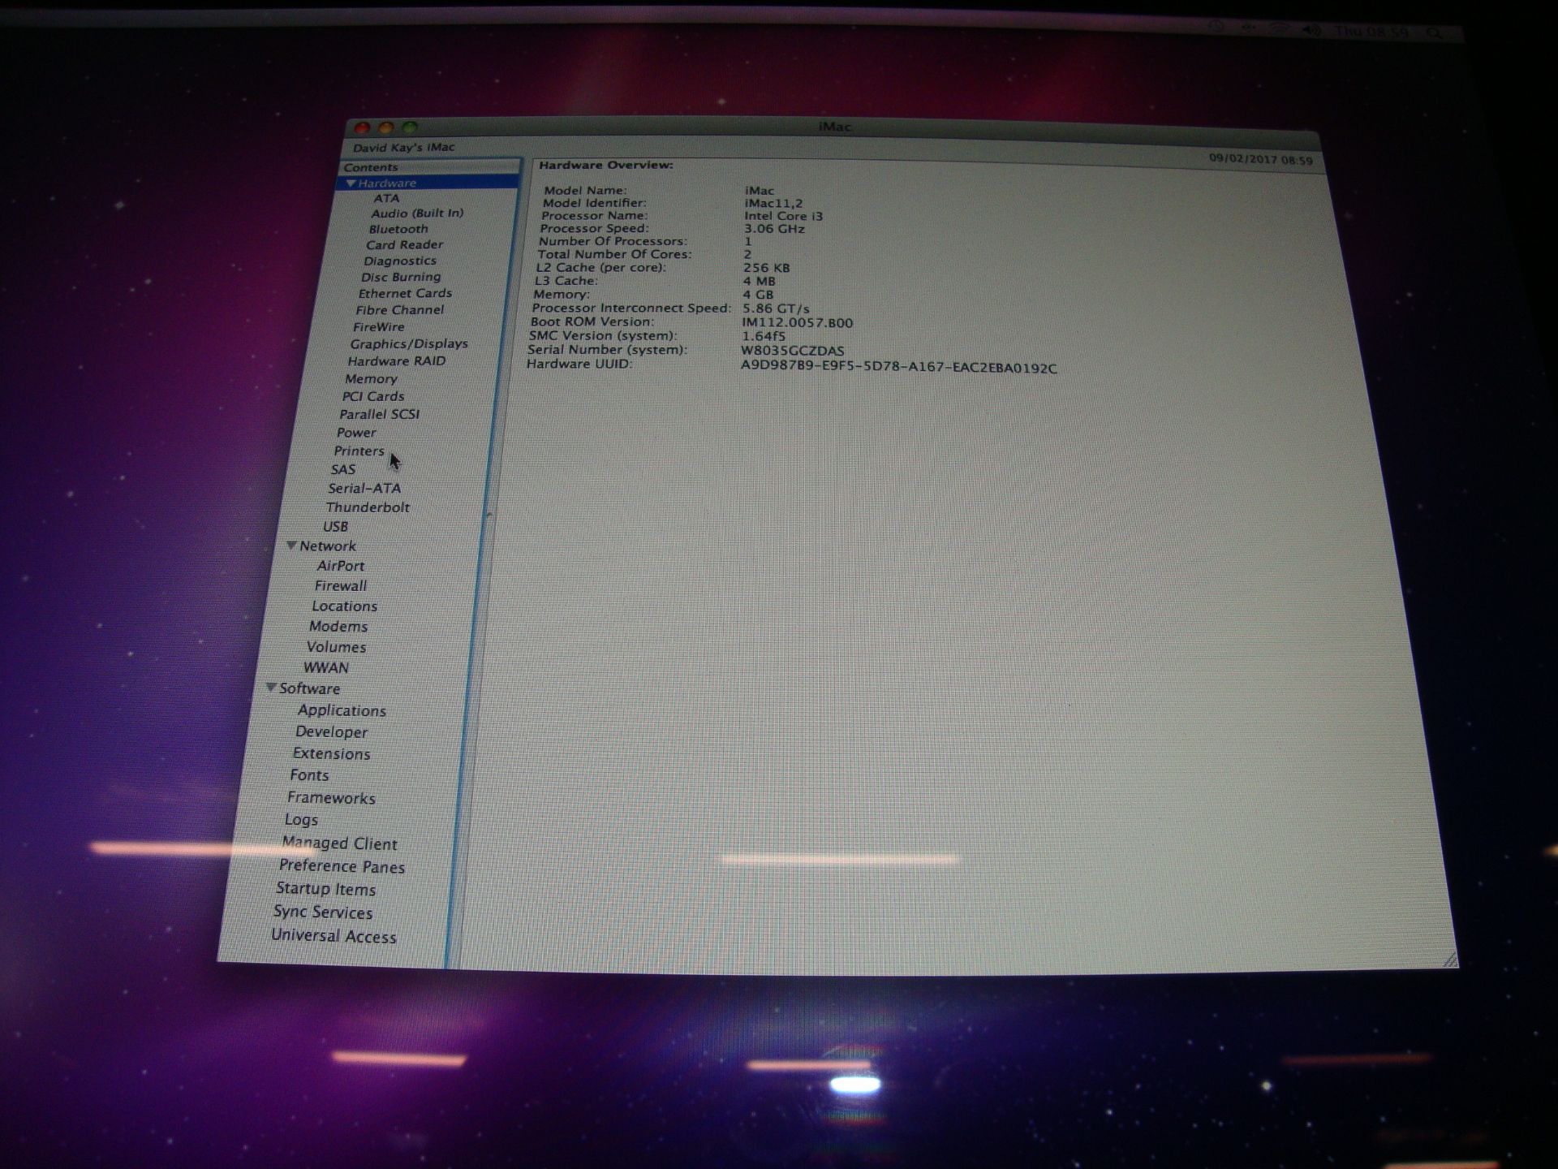Viewport: 1558px width, 1169px height.
Task: Select ATA in the sidebar
Action: coord(386,198)
